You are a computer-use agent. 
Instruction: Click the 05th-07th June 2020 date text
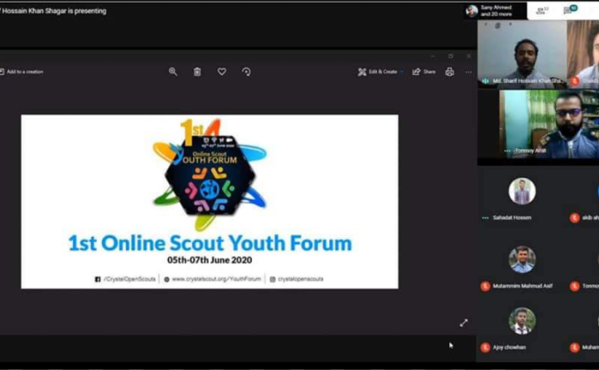tap(210, 260)
